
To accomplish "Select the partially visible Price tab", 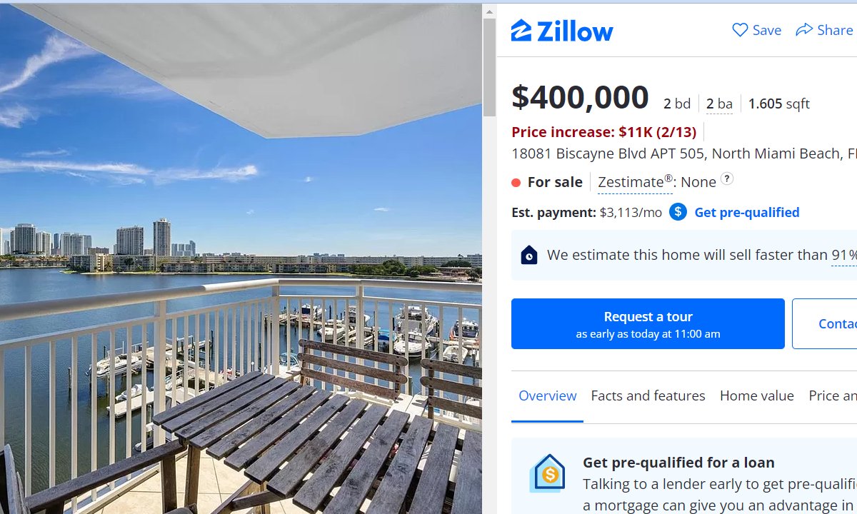I will click(832, 395).
